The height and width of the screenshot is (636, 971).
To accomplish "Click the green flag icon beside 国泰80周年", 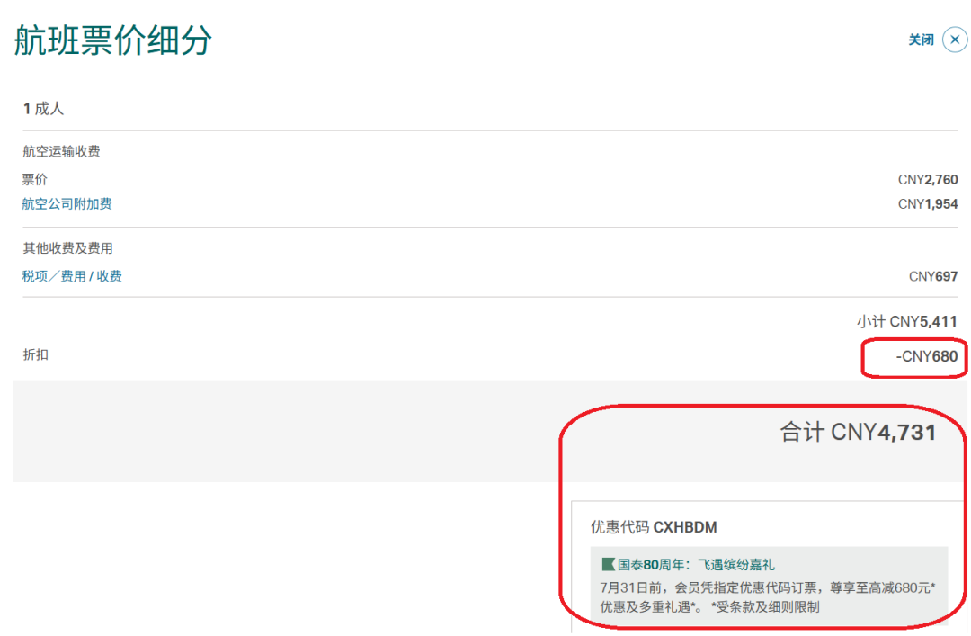I will [608, 564].
